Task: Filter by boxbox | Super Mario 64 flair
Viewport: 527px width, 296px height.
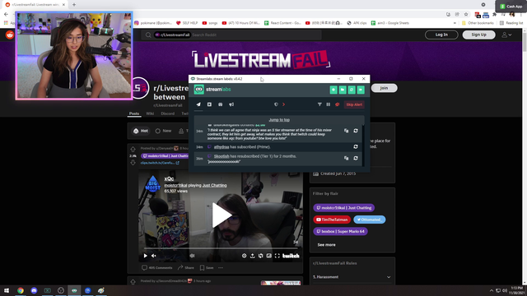Action: (x=340, y=231)
